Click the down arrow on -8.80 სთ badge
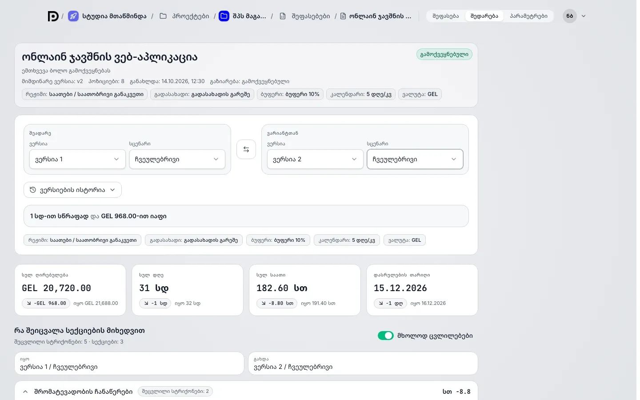 coord(264,303)
